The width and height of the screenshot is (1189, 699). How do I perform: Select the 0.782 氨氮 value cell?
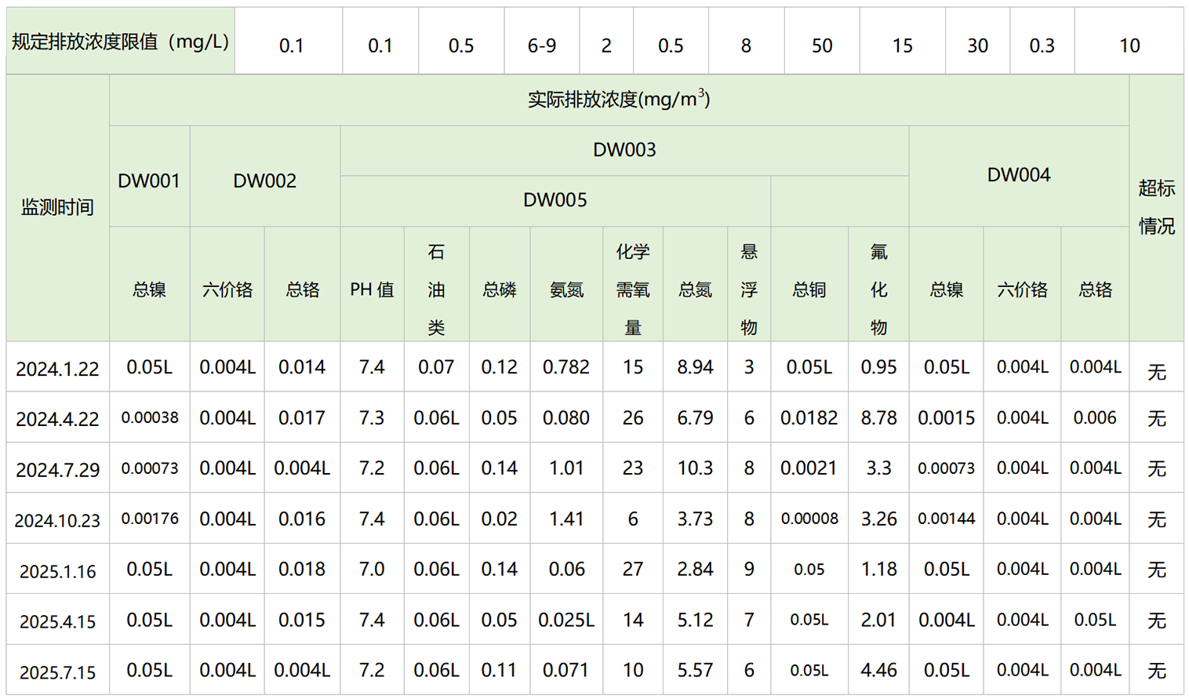(565, 367)
